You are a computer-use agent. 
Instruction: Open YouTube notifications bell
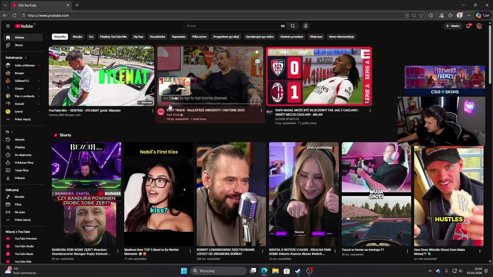[469, 26]
